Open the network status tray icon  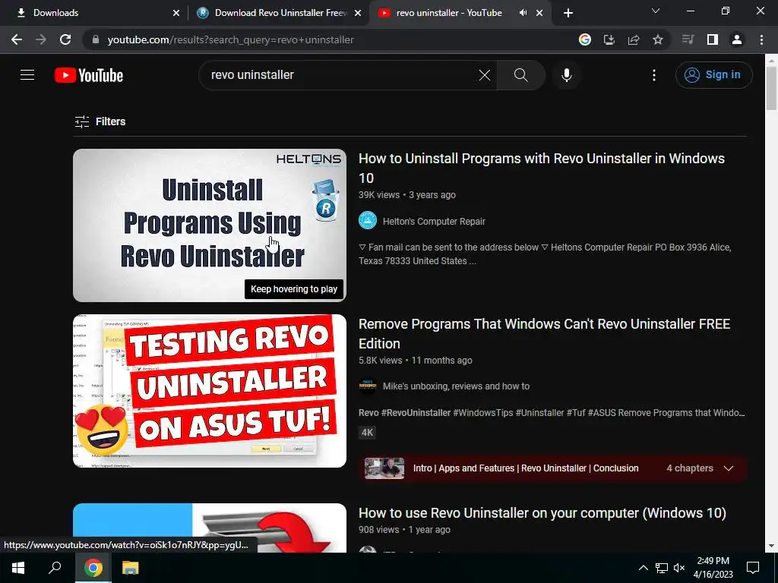[662, 568]
